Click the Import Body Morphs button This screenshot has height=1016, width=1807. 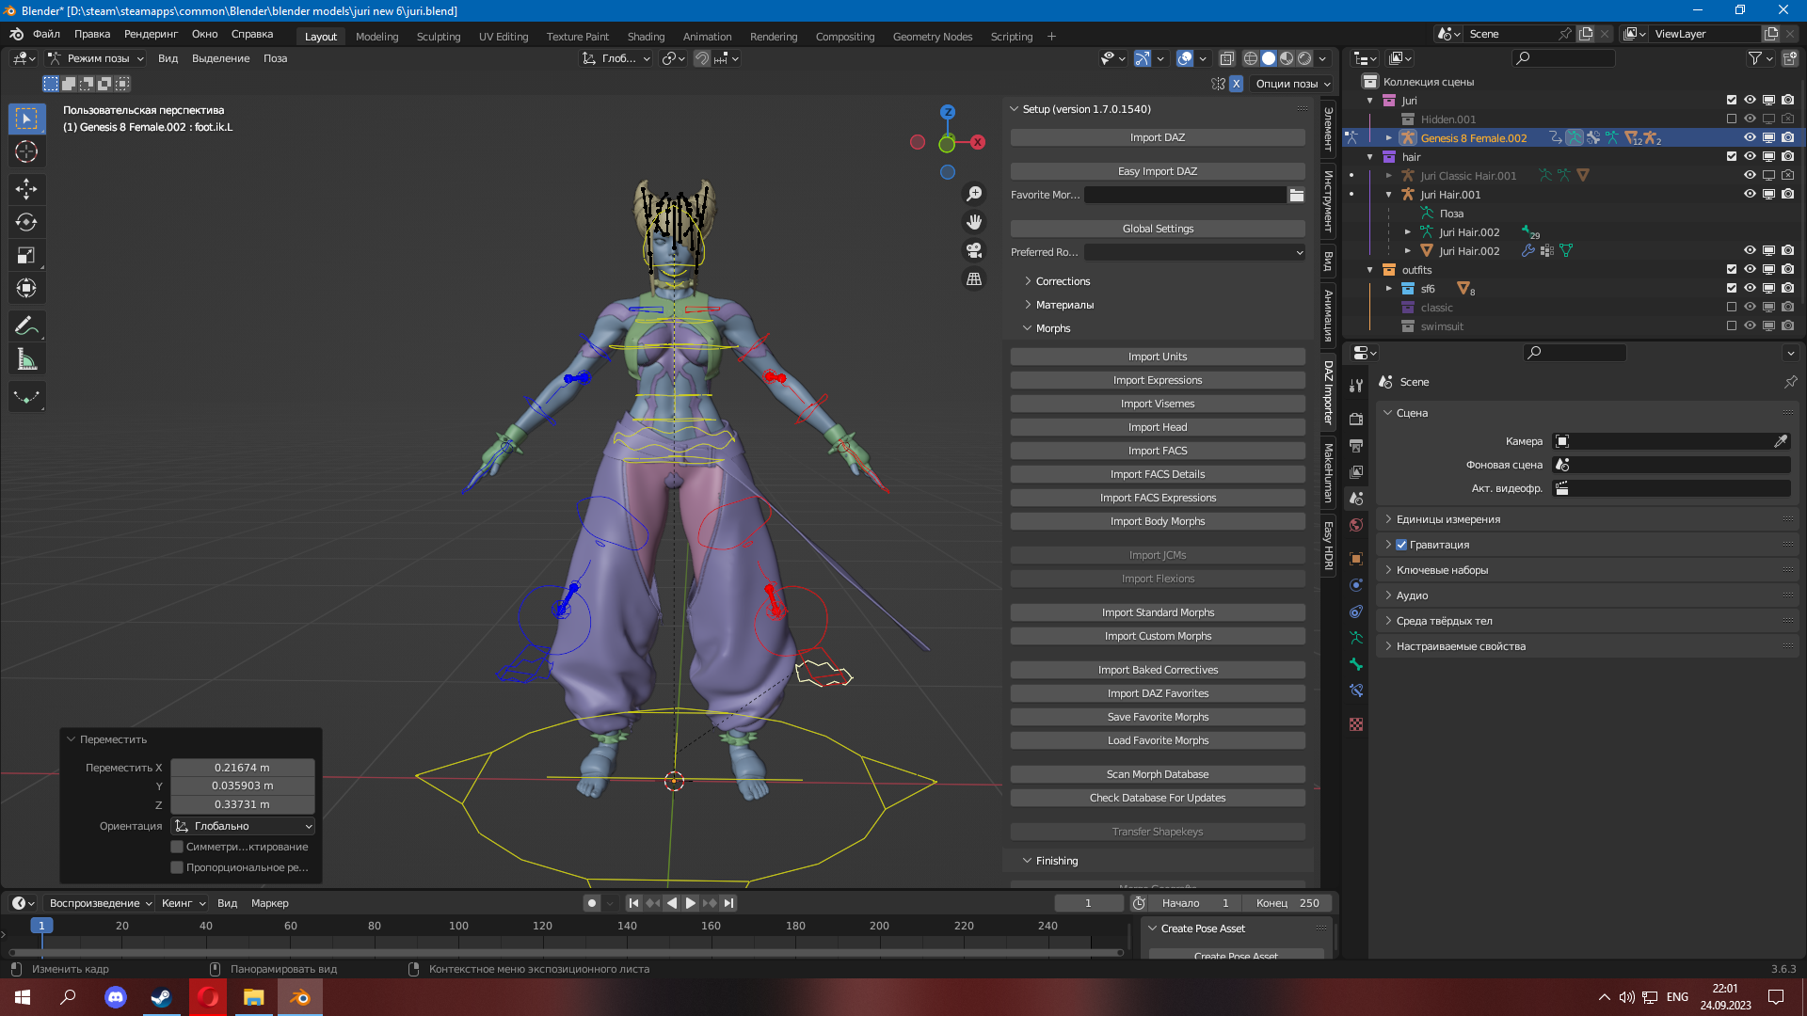pos(1157,521)
